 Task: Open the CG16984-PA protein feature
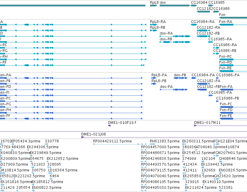tap(203, 75)
